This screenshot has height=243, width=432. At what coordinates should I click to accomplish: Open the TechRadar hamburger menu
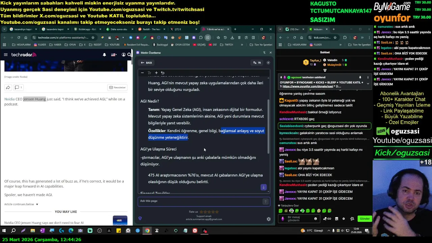pos(6,55)
